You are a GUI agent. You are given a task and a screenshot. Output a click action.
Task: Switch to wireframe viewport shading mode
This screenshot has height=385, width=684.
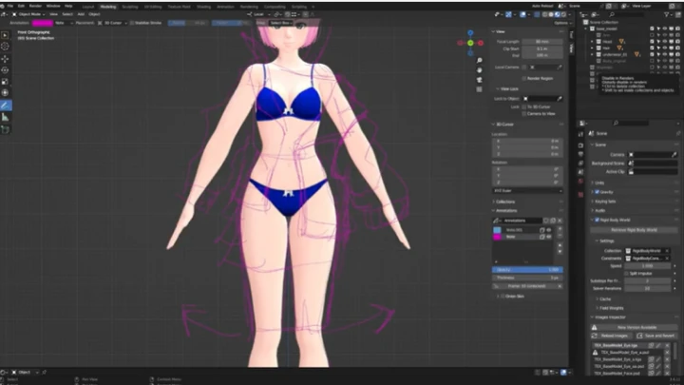545,14
